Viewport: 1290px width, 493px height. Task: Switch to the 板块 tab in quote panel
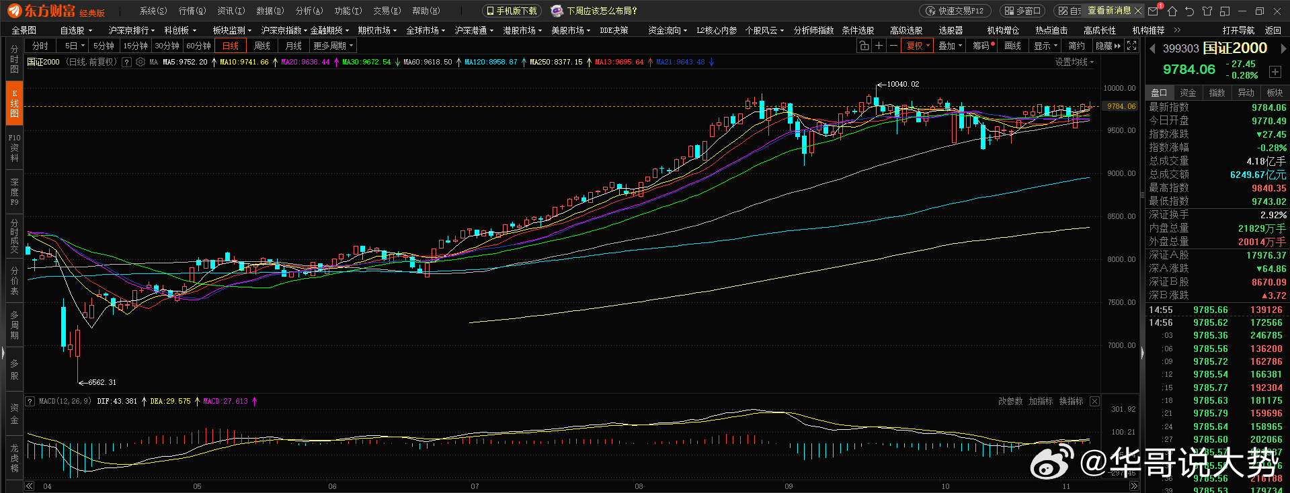(1275, 93)
